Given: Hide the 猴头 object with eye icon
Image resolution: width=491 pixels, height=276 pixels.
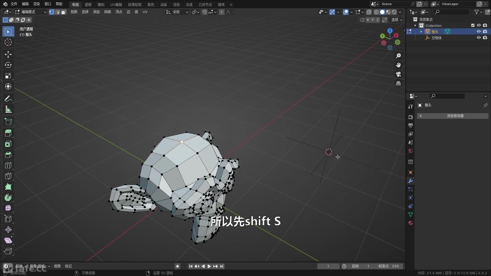Looking at the screenshot, I should (x=479, y=31).
